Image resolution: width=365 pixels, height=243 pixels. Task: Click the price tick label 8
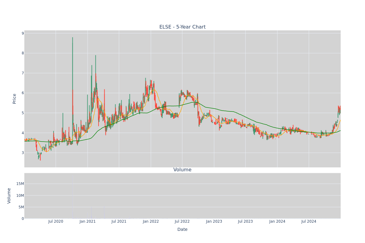pos(23,53)
